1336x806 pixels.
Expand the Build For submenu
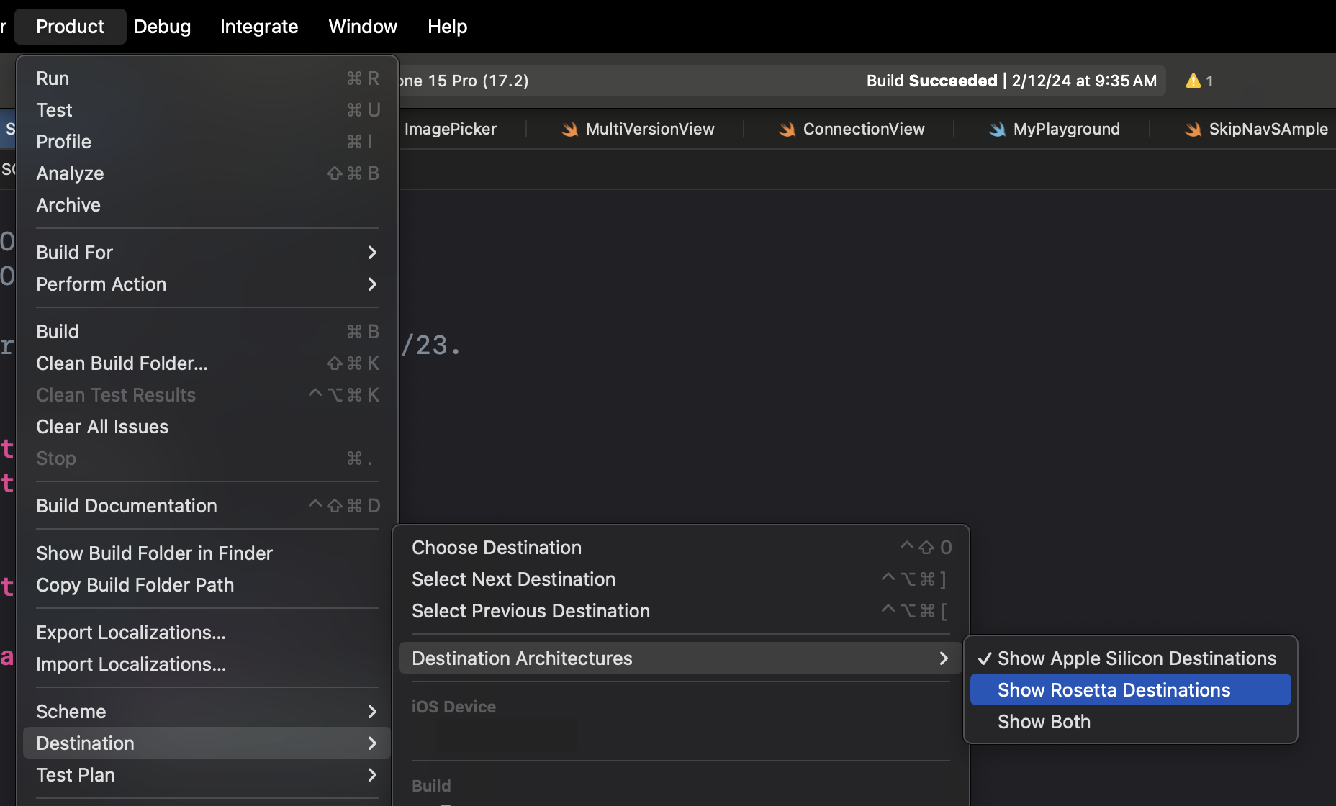point(207,253)
